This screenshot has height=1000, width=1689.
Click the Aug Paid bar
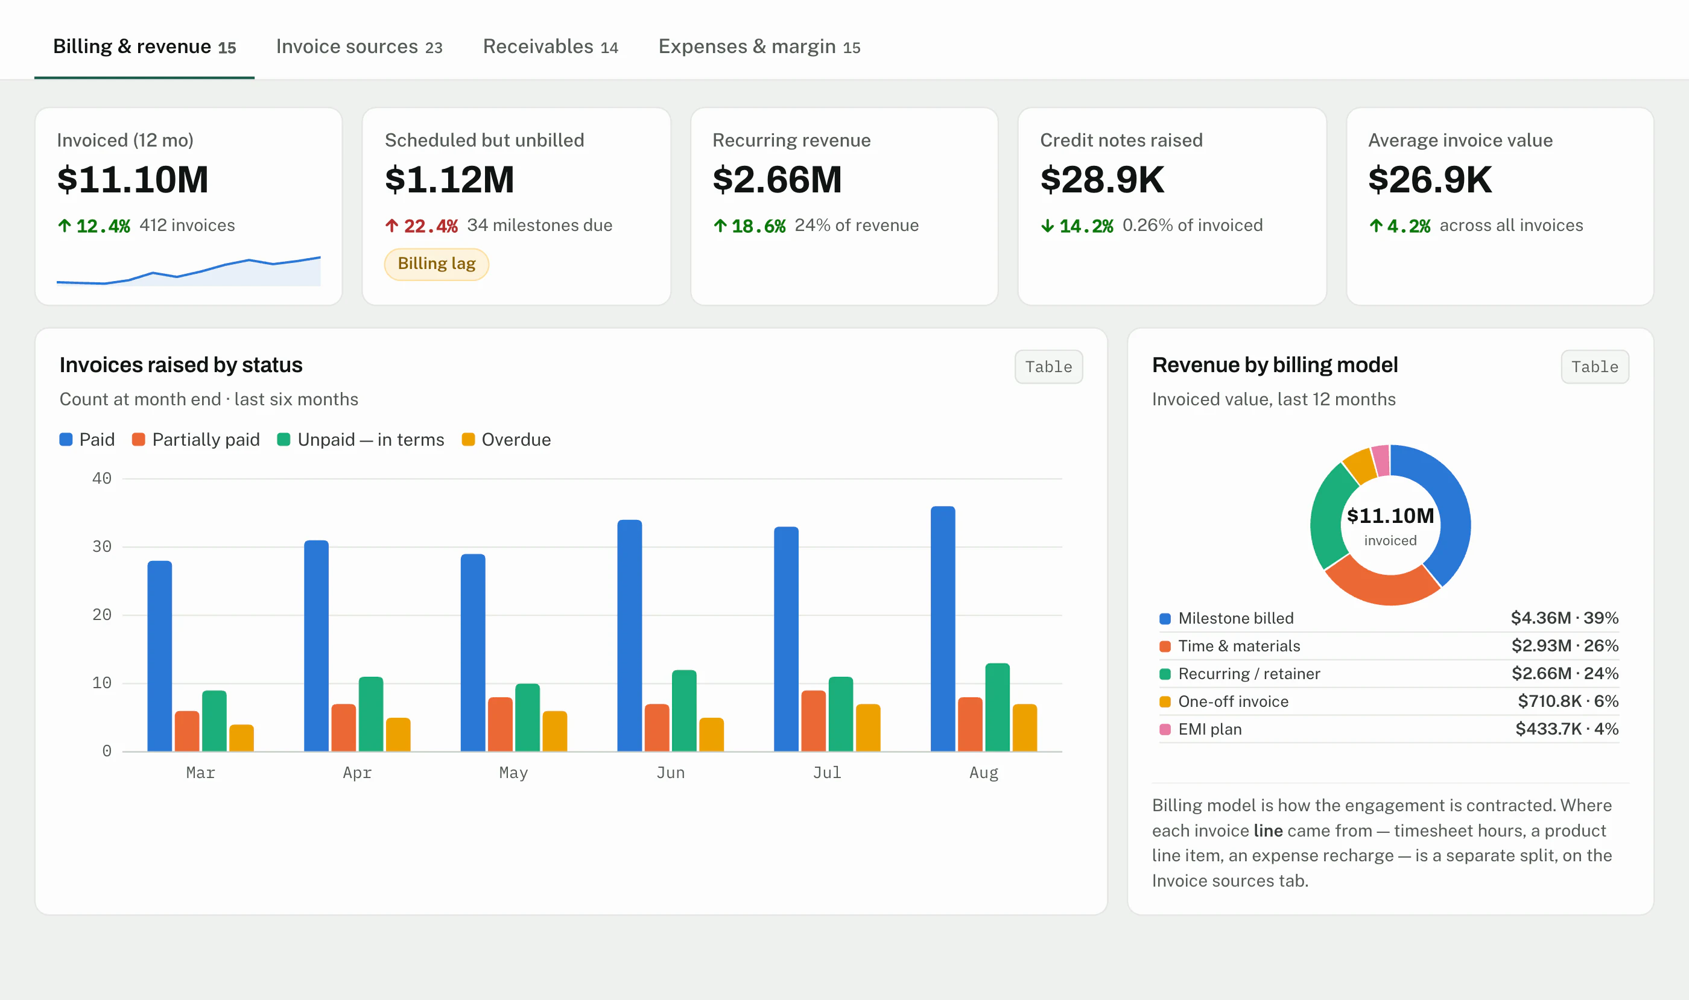[943, 628]
